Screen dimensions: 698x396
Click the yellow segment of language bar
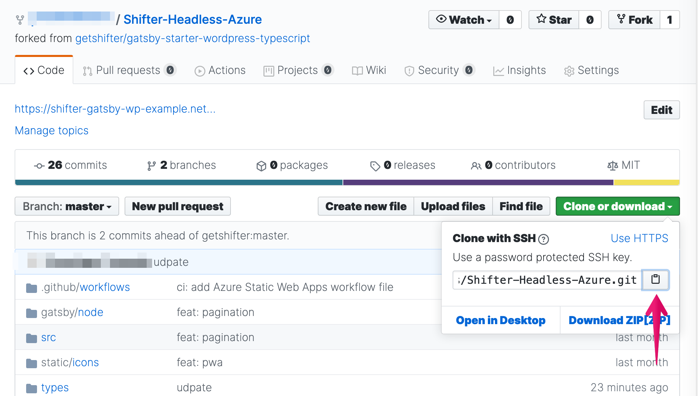point(647,182)
